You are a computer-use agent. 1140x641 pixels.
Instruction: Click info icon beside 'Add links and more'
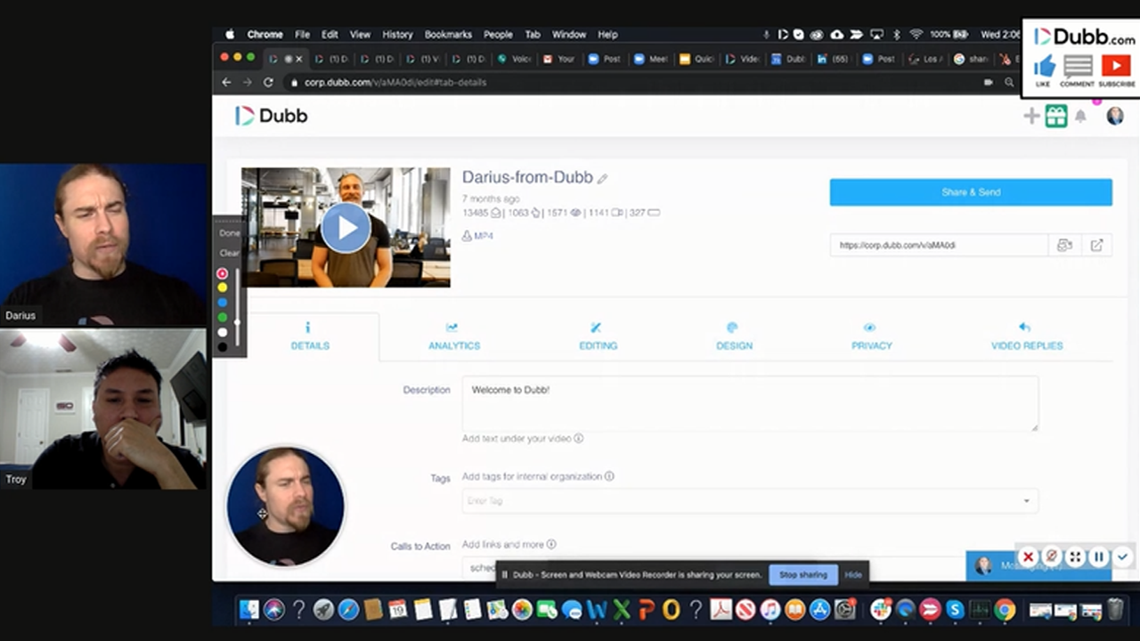click(x=551, y=544)
